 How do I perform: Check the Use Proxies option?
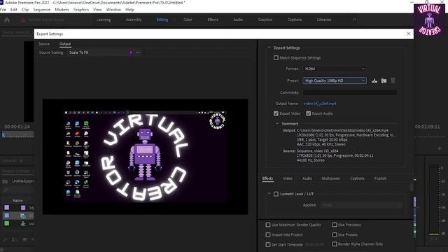(335, 235)
